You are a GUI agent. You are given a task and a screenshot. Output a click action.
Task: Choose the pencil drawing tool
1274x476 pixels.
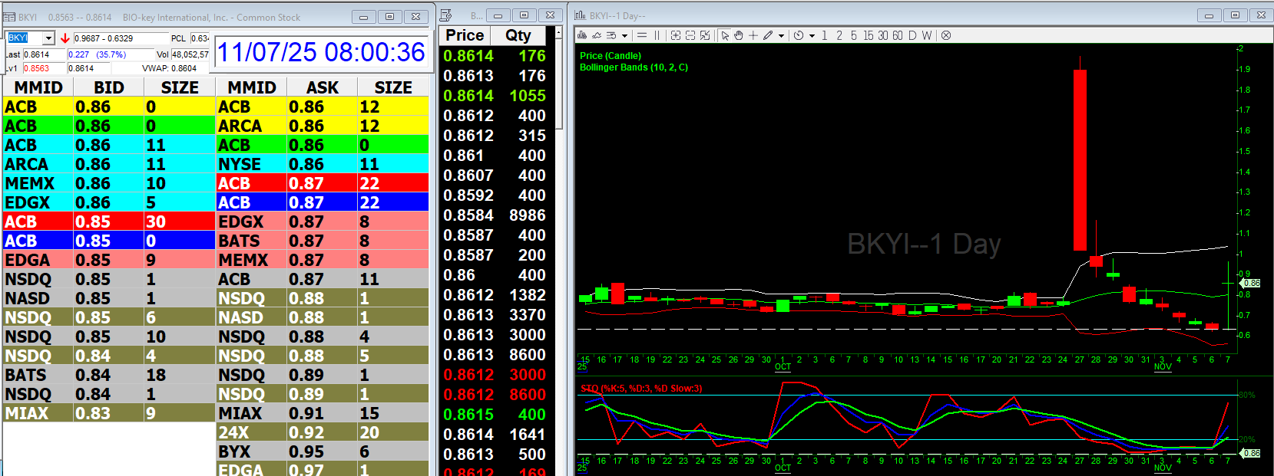[x=768, y=35]
